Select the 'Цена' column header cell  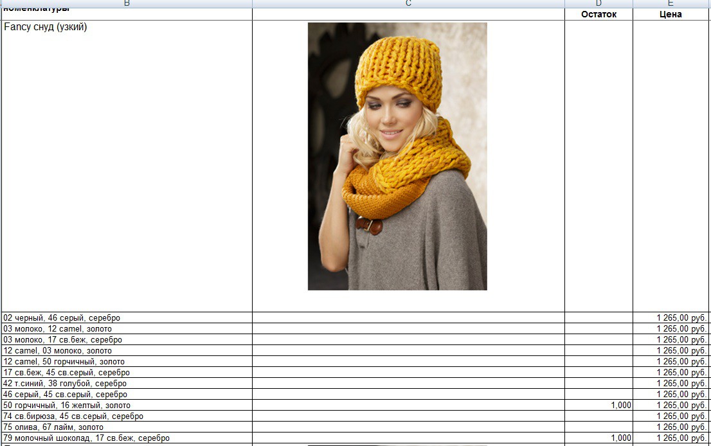[x=670, y=14]
